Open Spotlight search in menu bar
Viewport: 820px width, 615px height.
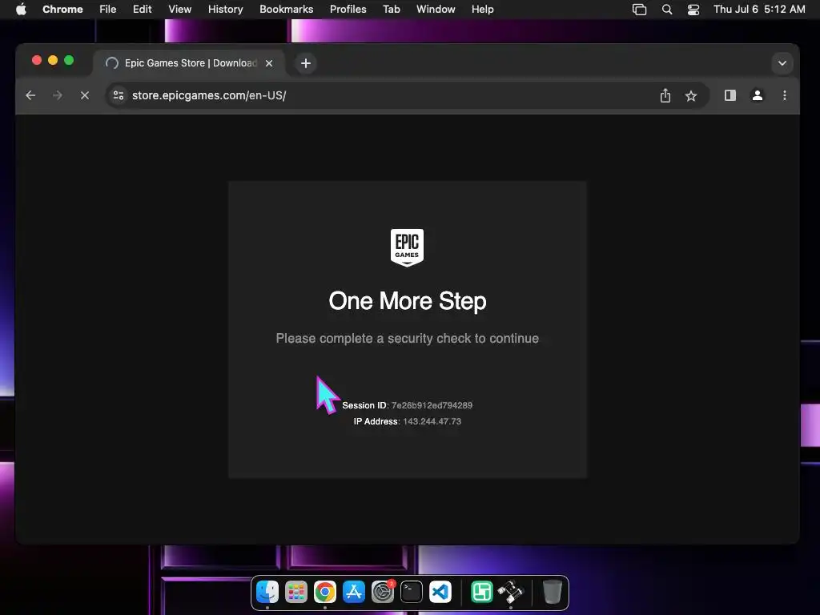(667, 10)
